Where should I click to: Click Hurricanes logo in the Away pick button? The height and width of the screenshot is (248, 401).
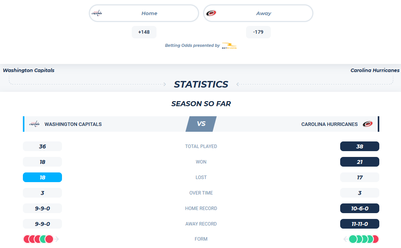(x=211, y=13)
